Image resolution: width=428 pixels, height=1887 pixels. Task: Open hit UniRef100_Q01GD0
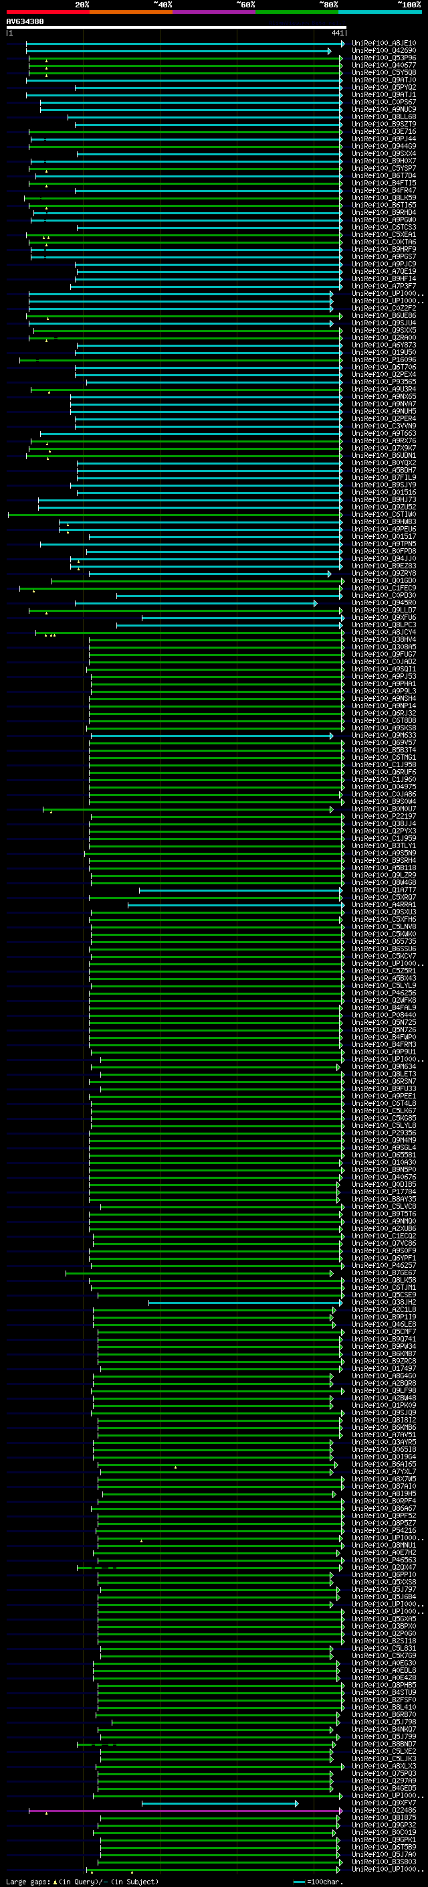pyautogui.click(x=384, y=580)
